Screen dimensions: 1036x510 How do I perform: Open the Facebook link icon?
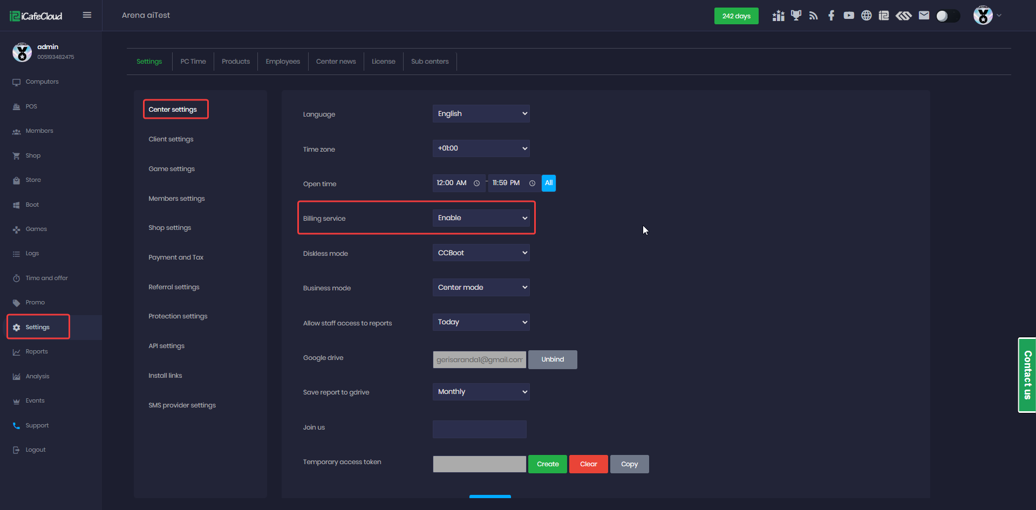click(831, 16)
